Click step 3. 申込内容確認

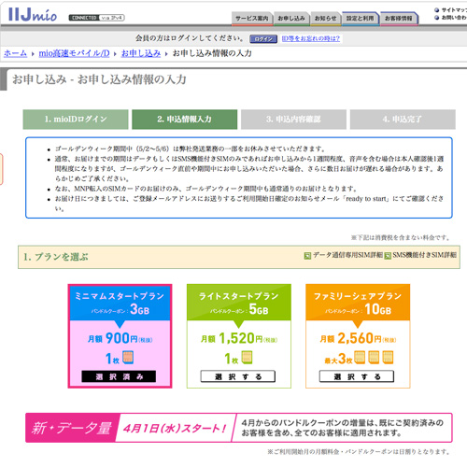point(293,120)
